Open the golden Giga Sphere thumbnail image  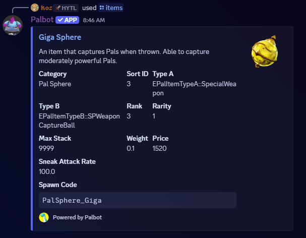click(x=264, y=52)
